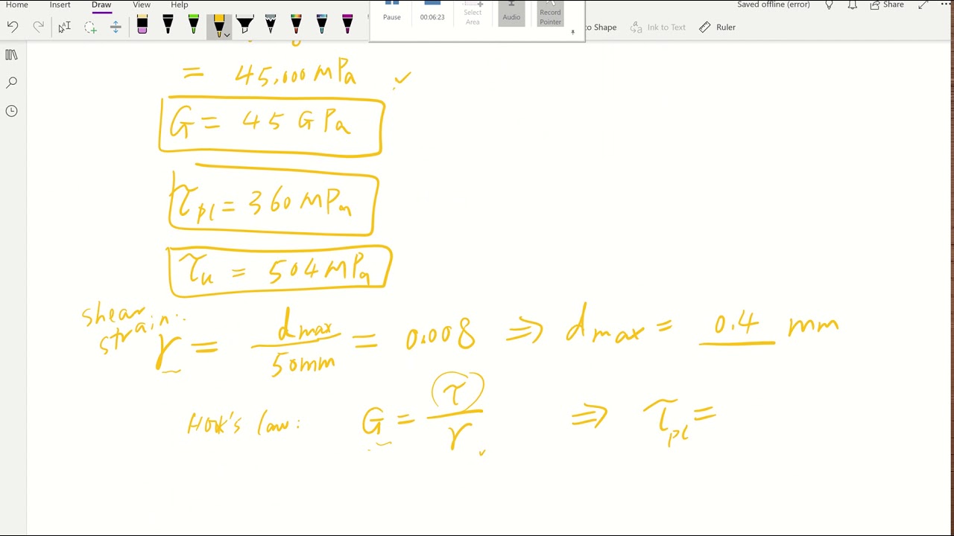Toggle the Ruler tool
Screen dimensions: 954x536
[717, 28]
